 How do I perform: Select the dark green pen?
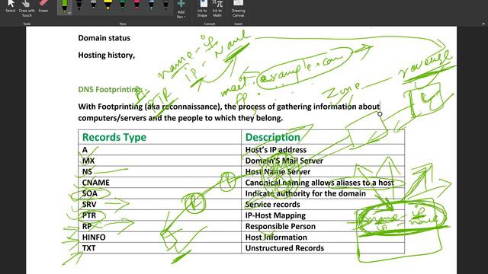coord(122,5)
